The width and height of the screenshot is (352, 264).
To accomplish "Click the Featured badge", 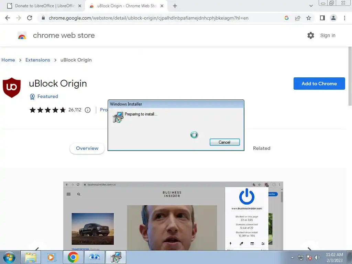I will (x=44, y=96).
